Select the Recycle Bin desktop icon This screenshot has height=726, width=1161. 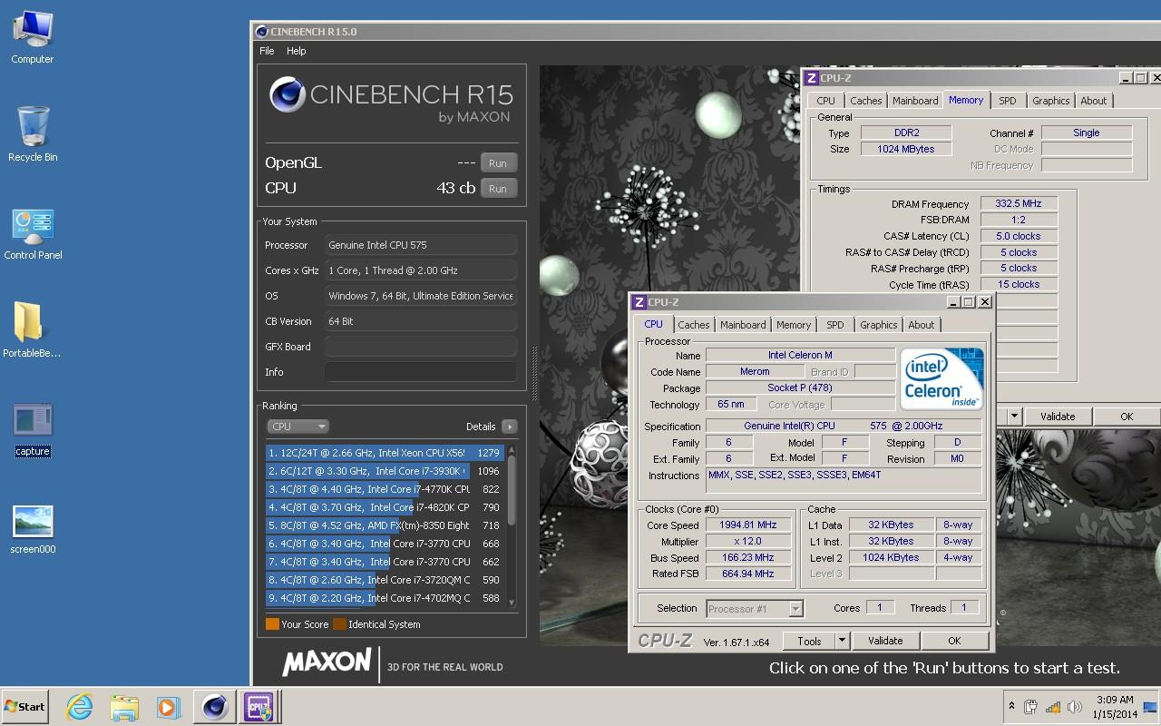pyautogui.click(x=33, y=134)
